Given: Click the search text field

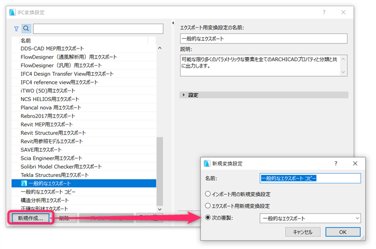Looking at the screenshot, I should pyautogui.click(x=98, y=29).
